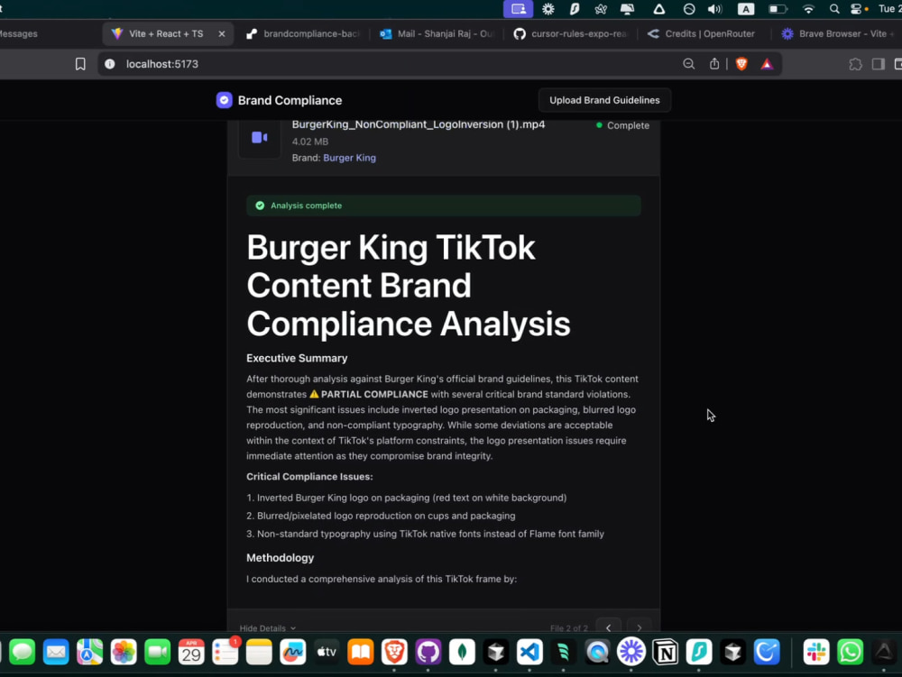Viewport: 902px width, 677px height.
Task: Go to next file with right chevron
Action: pos(640,627)
